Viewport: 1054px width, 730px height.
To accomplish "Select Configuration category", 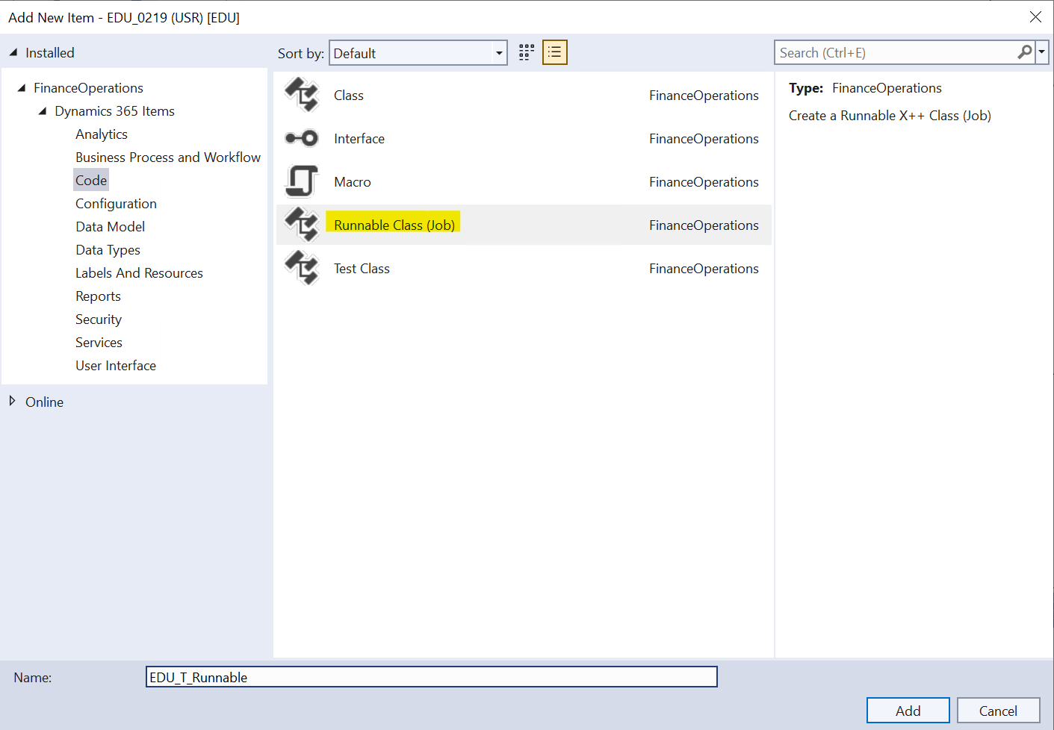I will pos(116,204).
